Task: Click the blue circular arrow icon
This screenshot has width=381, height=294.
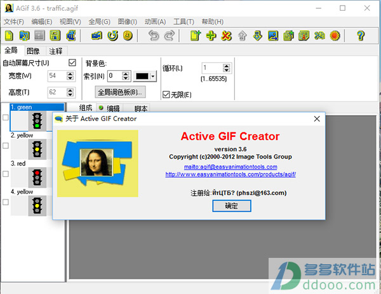Action: pyautogui.click(x=112, y=35)
